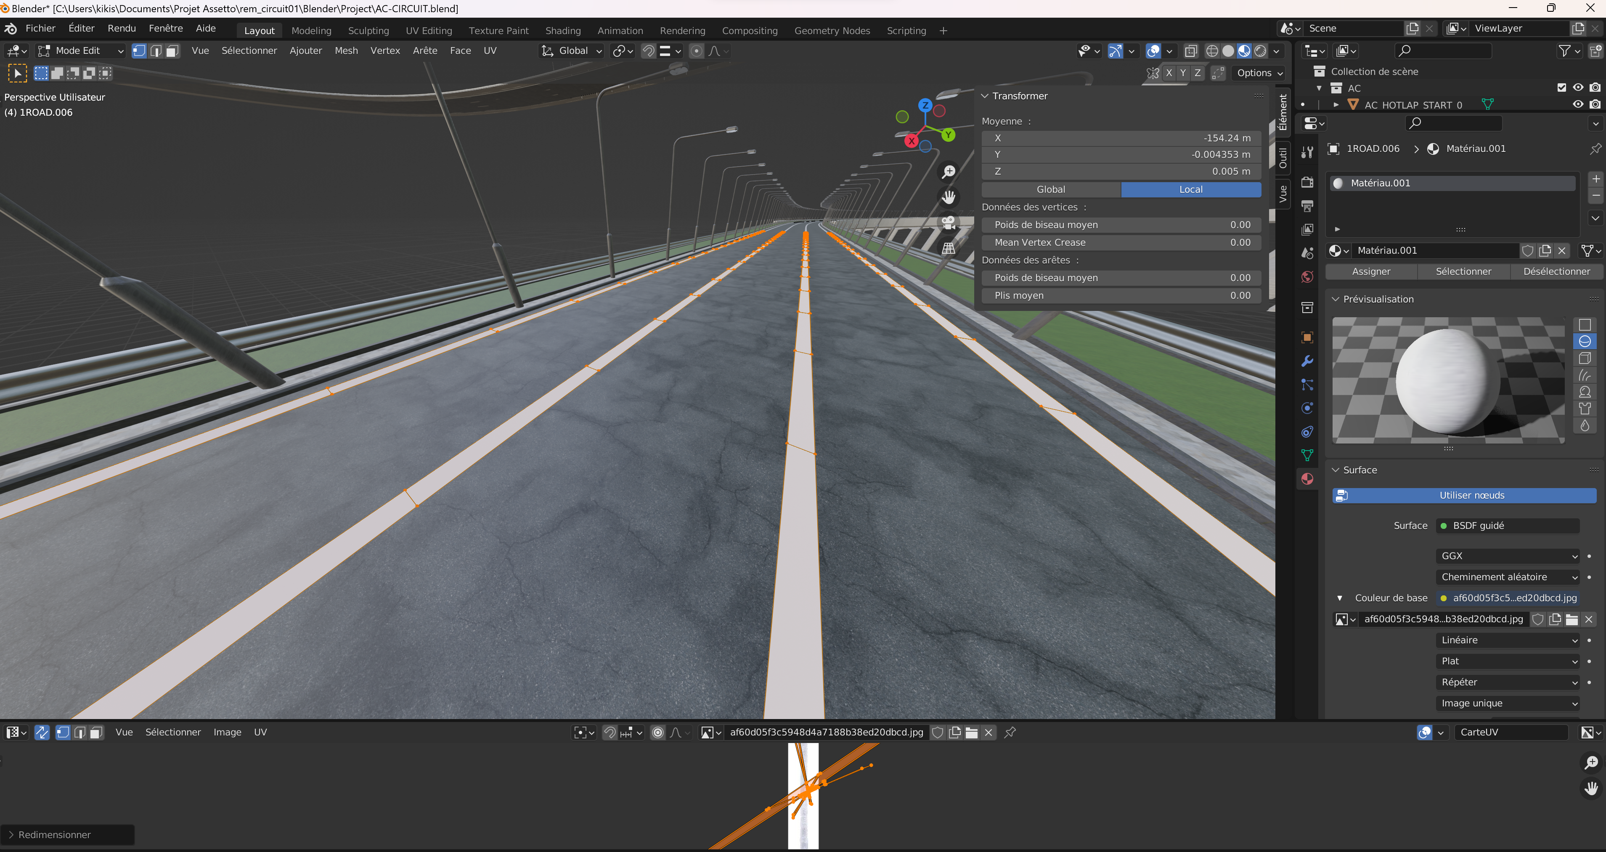Open the Mode Edit dropdown
This screenshot has width=1606, height=852.
[x=80, y=50]
